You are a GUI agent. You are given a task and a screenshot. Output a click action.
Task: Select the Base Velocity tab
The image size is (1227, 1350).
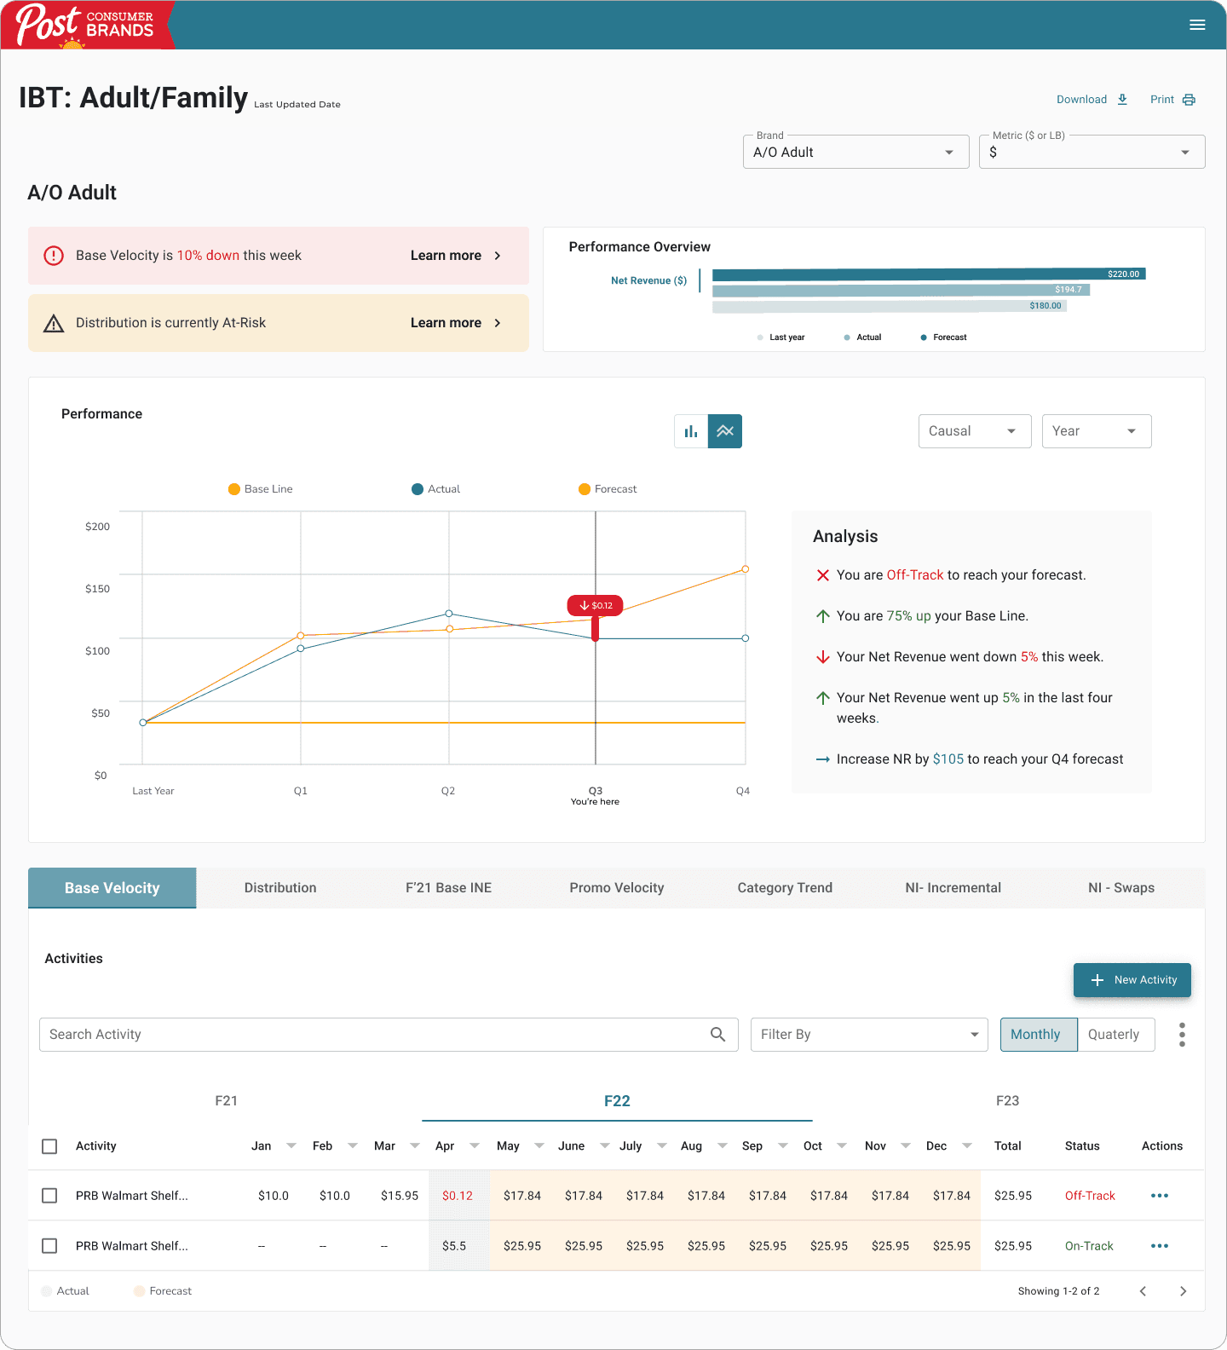[112, 888]
